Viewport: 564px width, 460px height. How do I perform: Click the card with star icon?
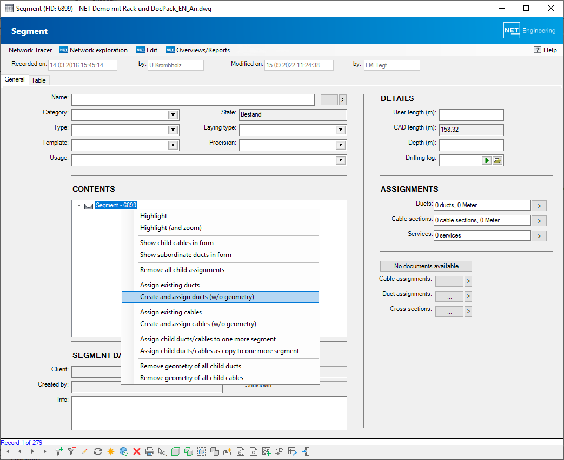pyautogui.click(x=228, y=451)
